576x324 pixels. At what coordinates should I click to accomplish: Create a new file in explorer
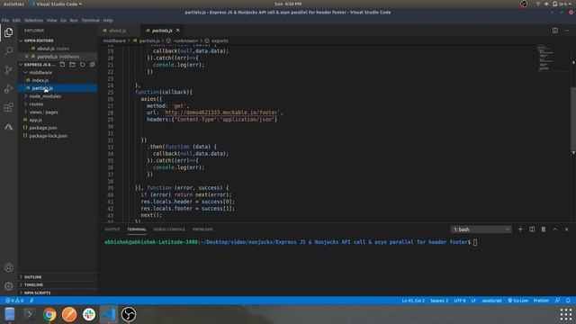[x=62, y=64]
